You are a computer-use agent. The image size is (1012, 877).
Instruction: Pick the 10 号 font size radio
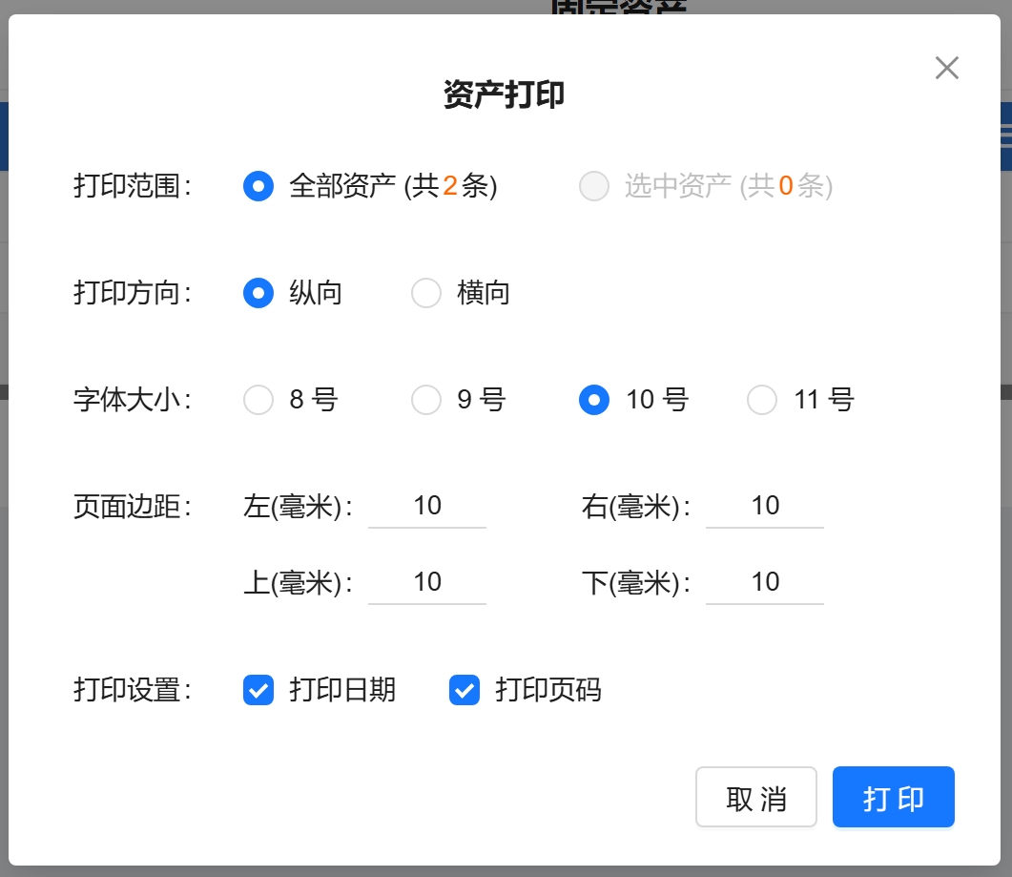[594, 400]
